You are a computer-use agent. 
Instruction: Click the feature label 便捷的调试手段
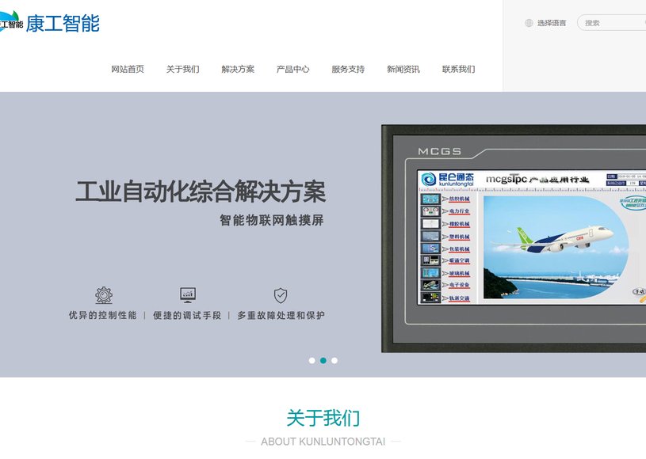click(187, 316)
